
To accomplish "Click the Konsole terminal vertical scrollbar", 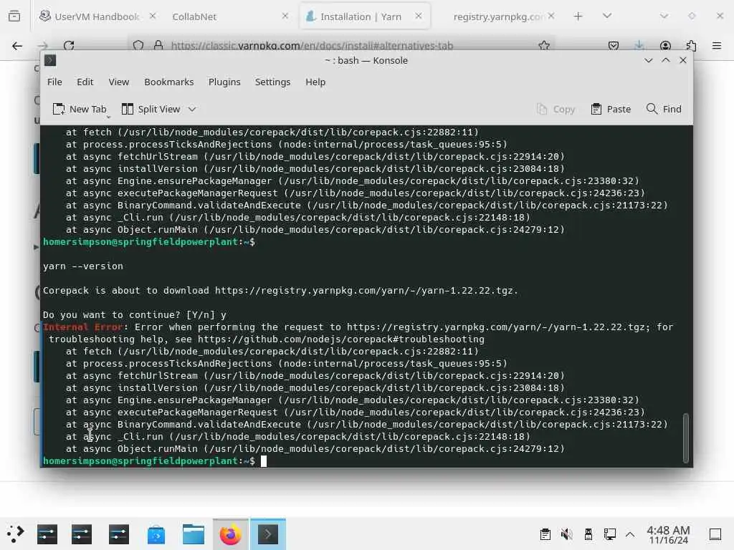I will coord(686,438).
